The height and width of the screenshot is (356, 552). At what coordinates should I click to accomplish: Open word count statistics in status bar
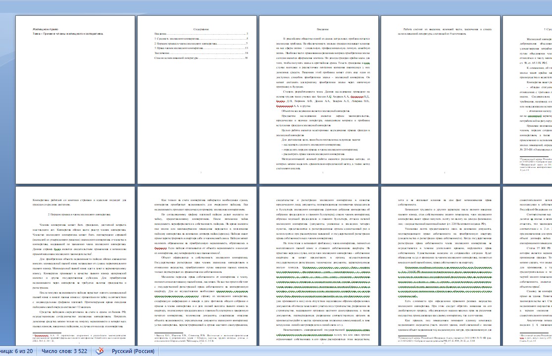click(65, 351)
